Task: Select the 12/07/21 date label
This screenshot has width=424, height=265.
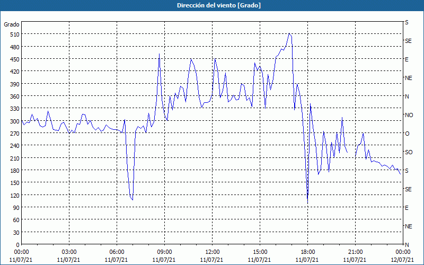Action: tap(402, 260)
